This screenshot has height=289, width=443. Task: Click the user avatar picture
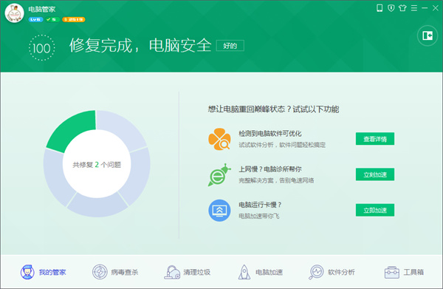pyautogui.click(x=14, y=13)
